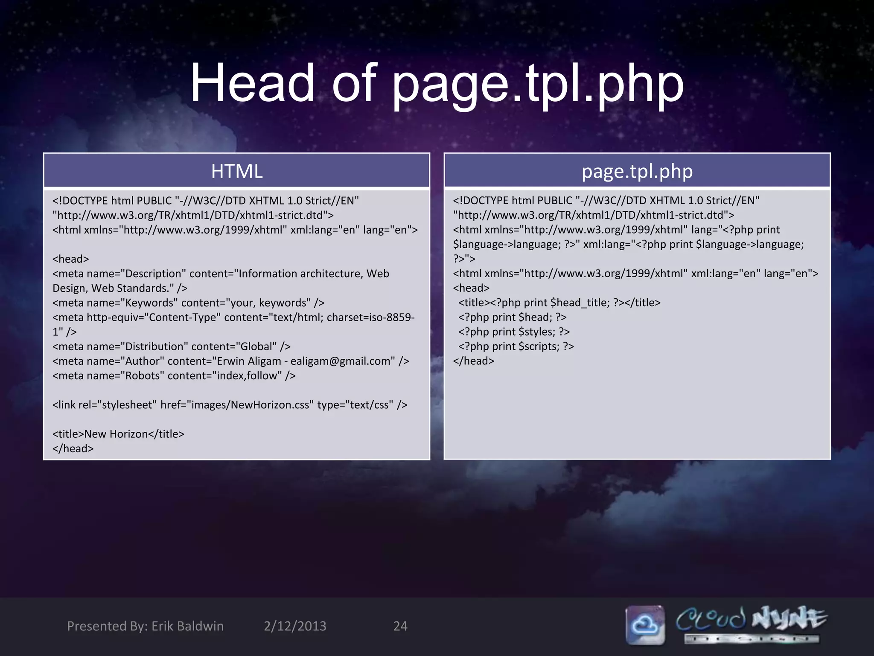Click the '<?php print $head; ?>' line
The height and width of the screenshot is (656, 874).
click(x=513, y=317)
